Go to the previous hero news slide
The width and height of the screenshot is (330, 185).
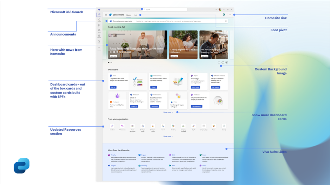(219, 62)
